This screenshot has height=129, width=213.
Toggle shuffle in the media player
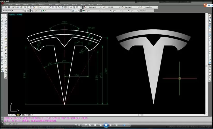(x=86, y=125)
